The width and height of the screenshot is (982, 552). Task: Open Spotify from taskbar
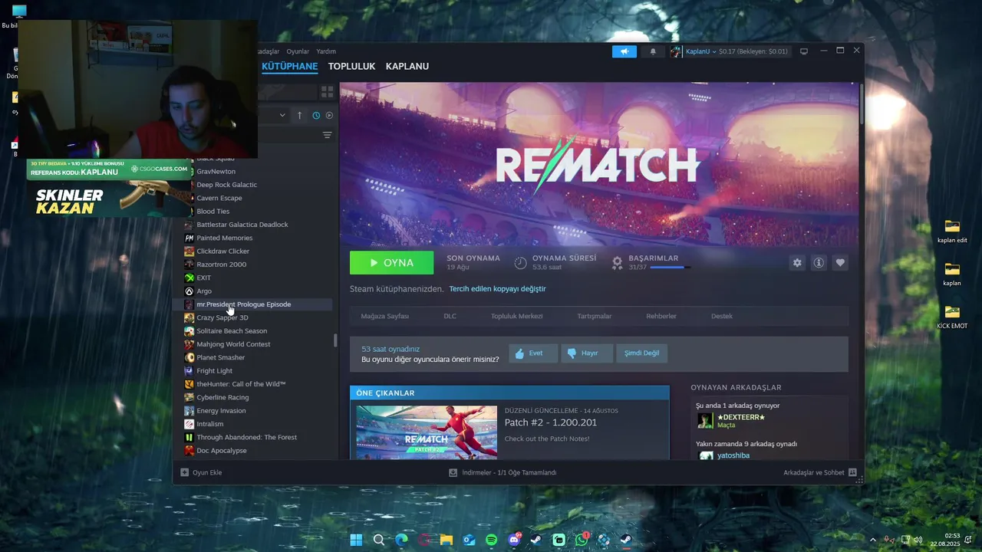pyautogui.click(x=491, y=540)
